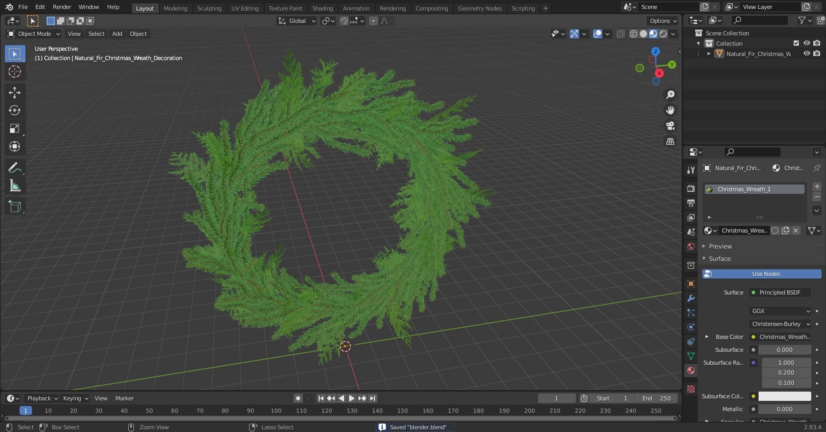The height and width of the screenshot is (432, 826).
Task: Click the Metallic value slider
Action: tap(784, 409)
